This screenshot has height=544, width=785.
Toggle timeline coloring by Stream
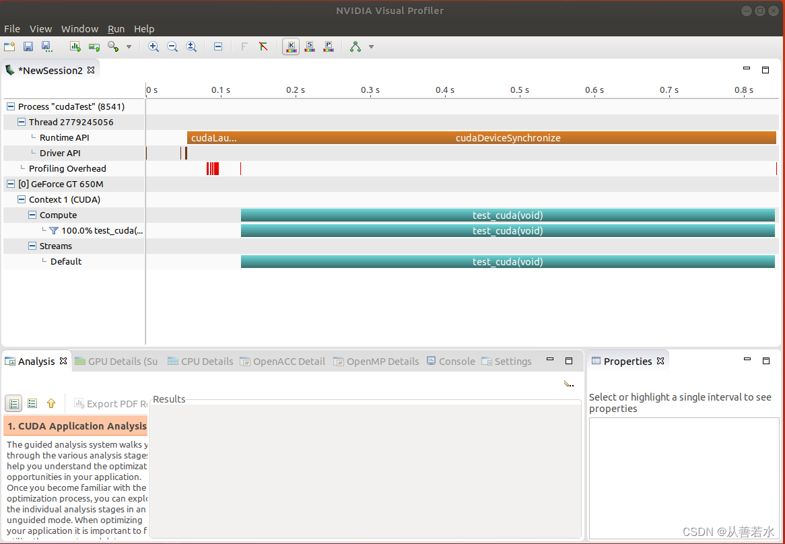309,46
